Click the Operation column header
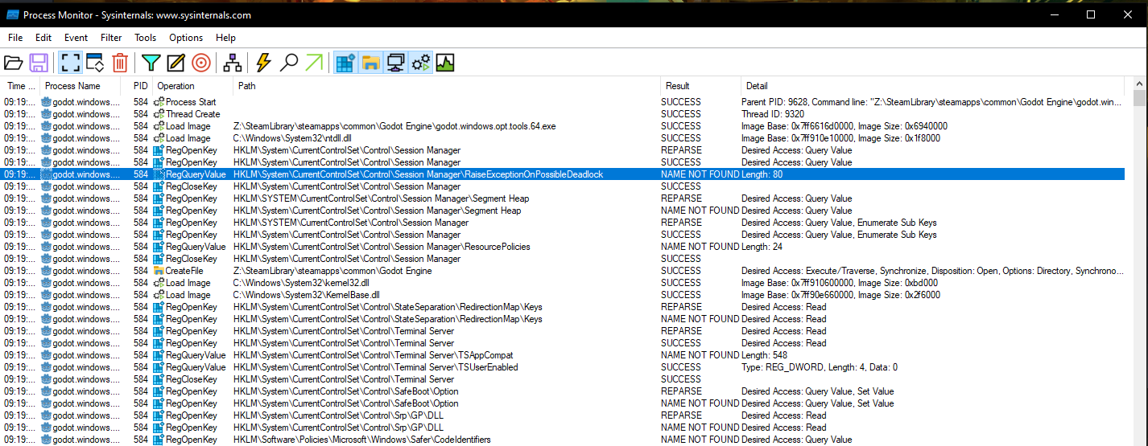1148x446 pixels. tap(176, 86)
